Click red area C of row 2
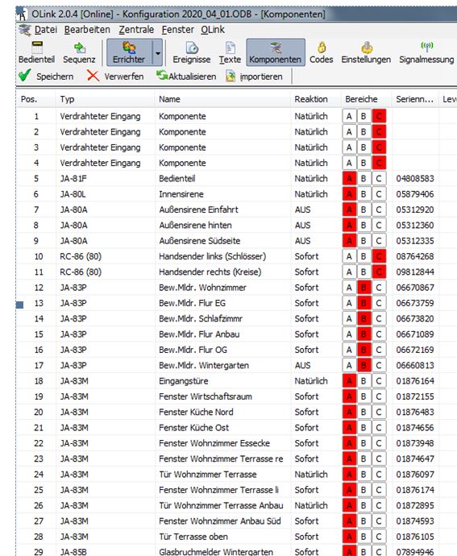 pyautogui.click(x=379, y=132)
